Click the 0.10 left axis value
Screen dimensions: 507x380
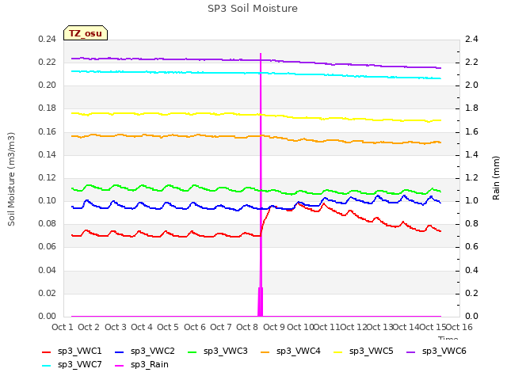[x=47, y=200]
